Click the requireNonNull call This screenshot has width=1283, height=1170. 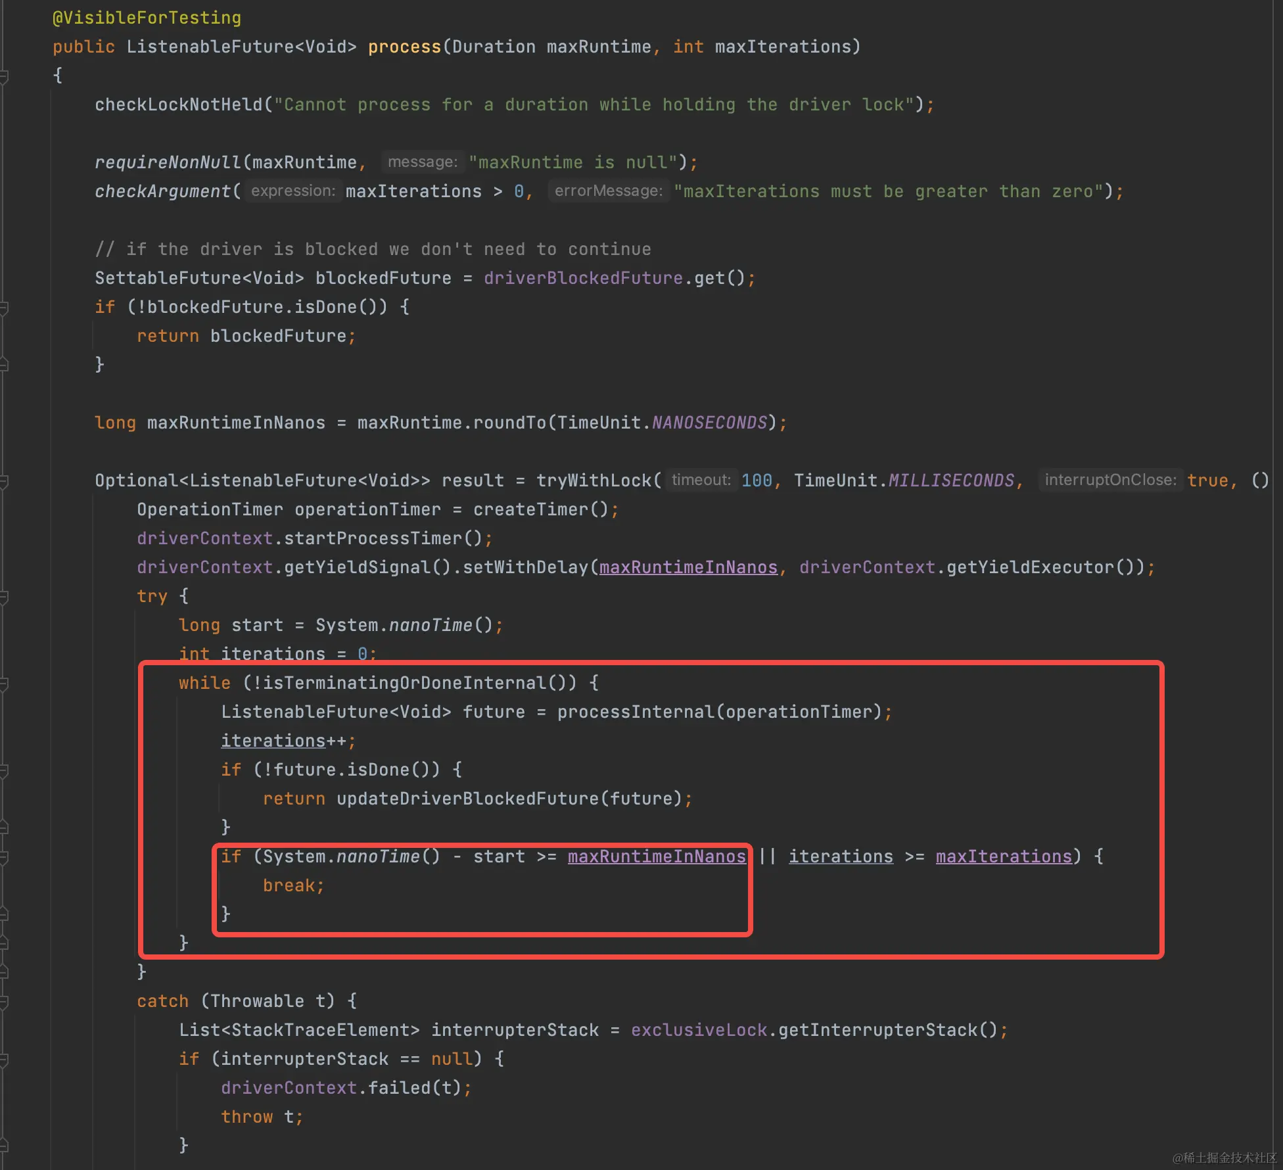click(x=168, y=162)
